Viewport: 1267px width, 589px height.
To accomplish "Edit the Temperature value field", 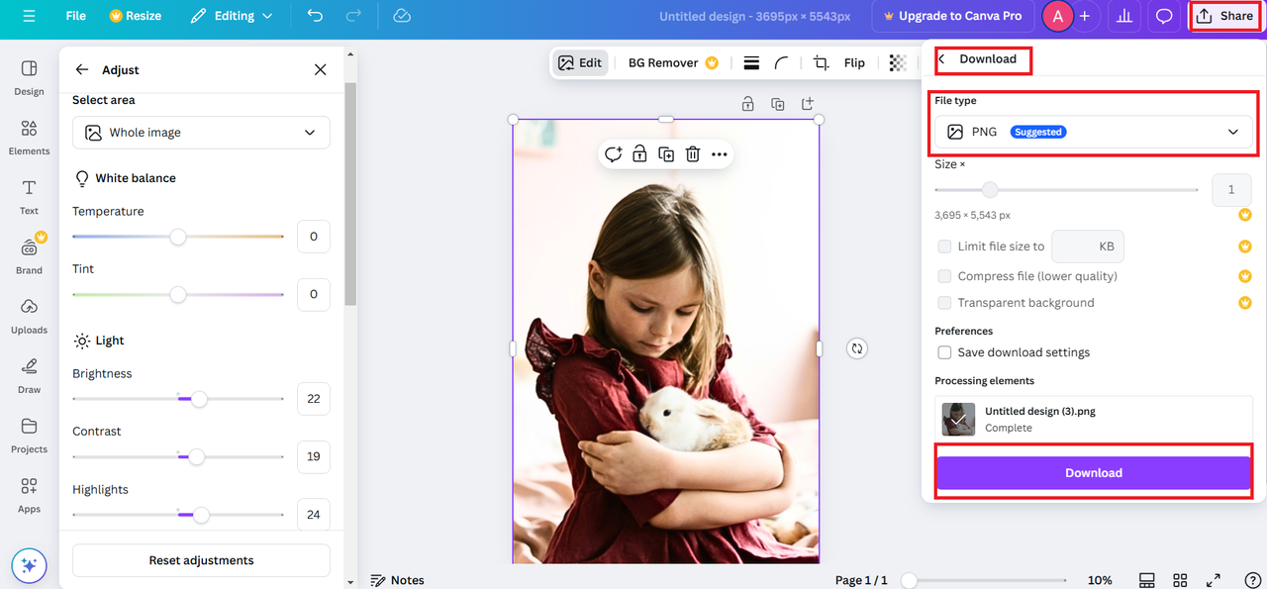I will [314, 237].
